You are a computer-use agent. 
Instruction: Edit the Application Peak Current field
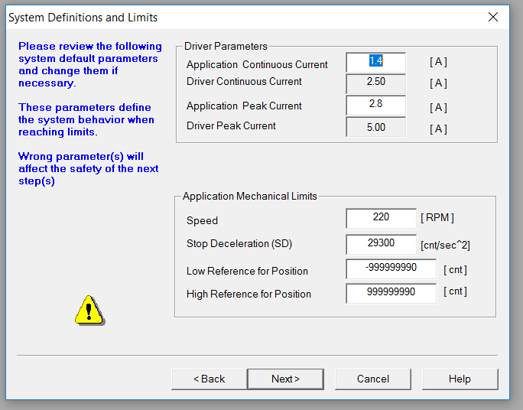click(x=376, y=106)
